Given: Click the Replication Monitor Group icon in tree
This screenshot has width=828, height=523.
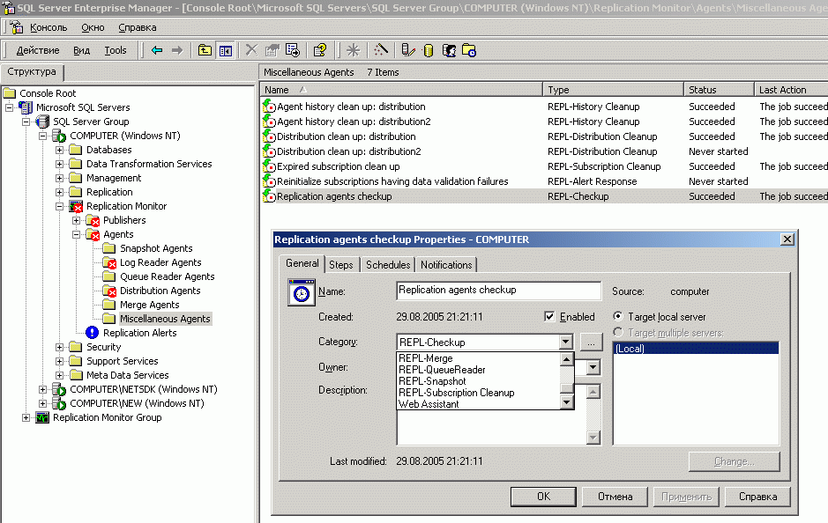Looking at the screenshot, I should (x=41, y=417).
